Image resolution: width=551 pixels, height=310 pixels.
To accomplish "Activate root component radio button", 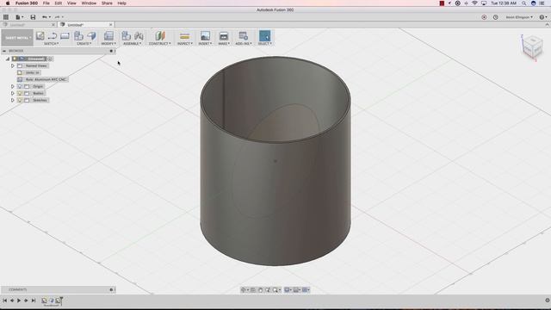I will 50,59.
